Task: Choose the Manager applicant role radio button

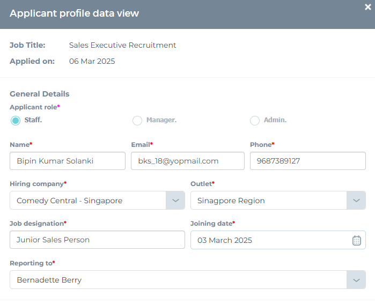Action: (x=137, y=121)
